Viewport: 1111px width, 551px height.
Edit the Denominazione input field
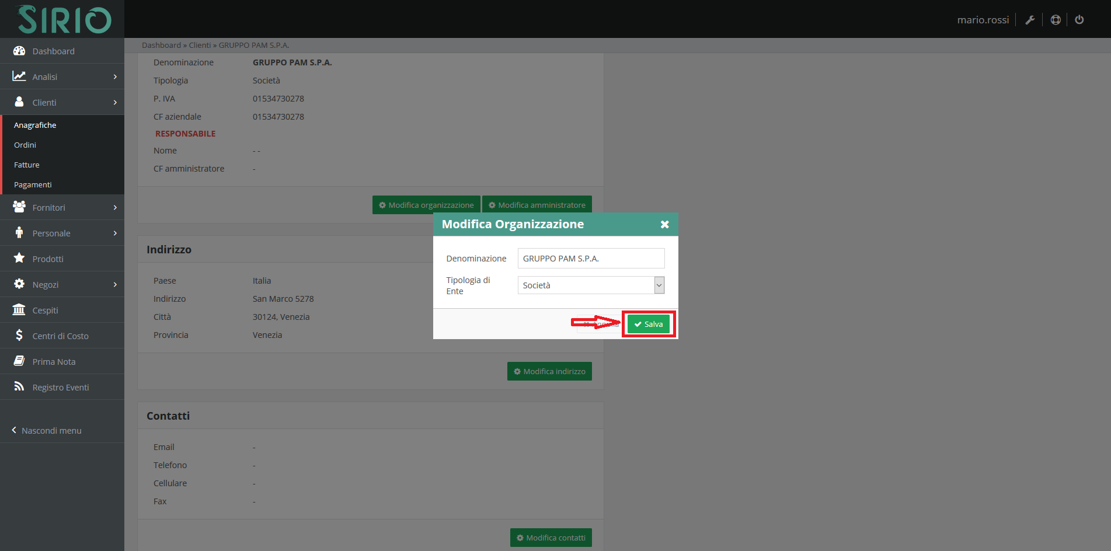click(591, 259)
